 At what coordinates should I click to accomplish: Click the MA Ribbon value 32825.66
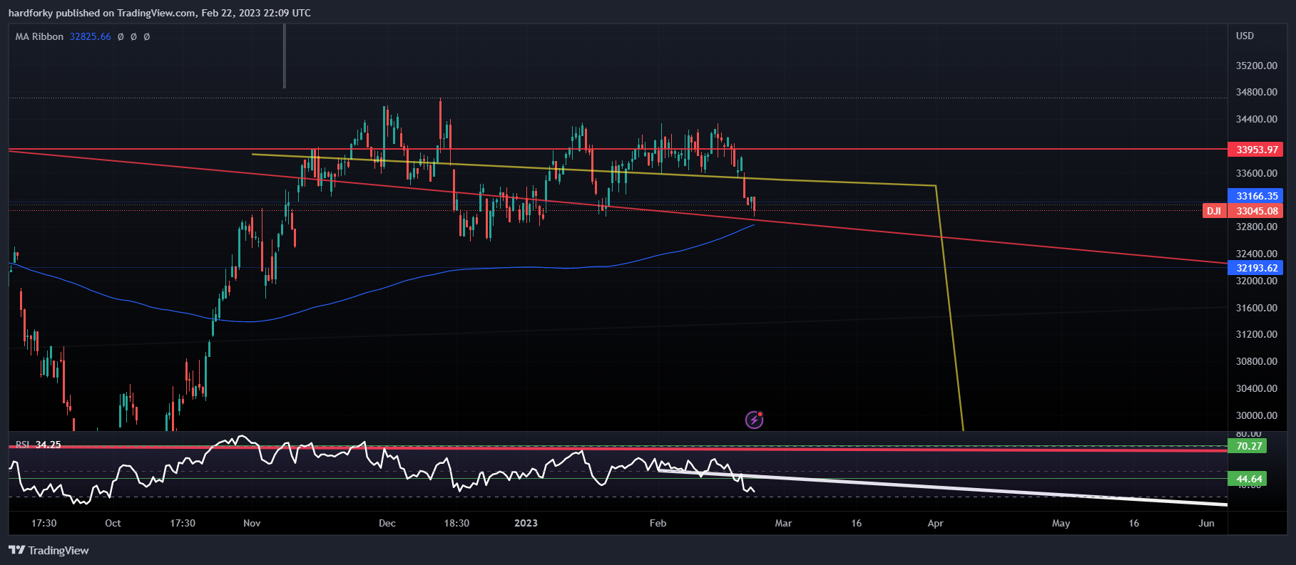click(x=91, y=36)
